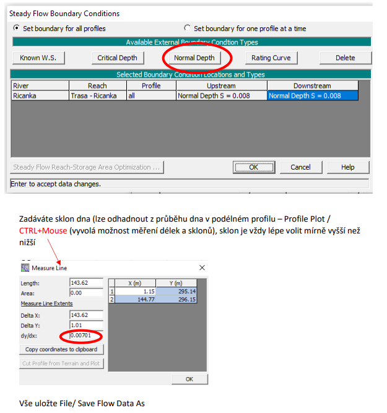387x413 pixels.
Task: Pick the Rating Curve boundary type
Action: click(271, 58)
